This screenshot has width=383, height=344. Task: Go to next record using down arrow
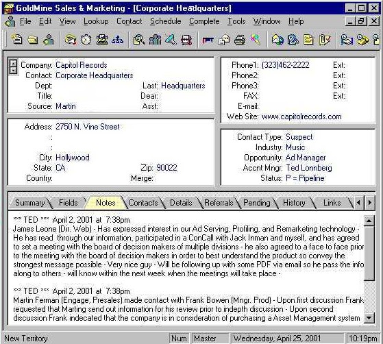tap(13, 71)
